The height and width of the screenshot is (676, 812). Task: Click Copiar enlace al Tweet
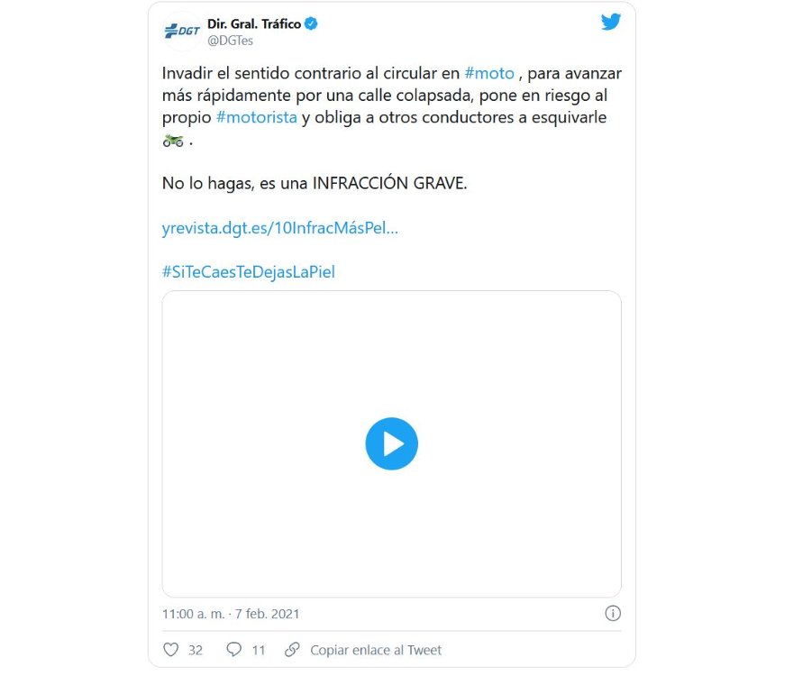coord(376,650)
